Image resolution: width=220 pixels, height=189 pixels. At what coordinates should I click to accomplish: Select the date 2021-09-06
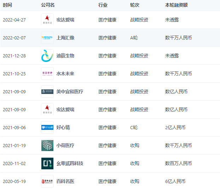[14, 127]
